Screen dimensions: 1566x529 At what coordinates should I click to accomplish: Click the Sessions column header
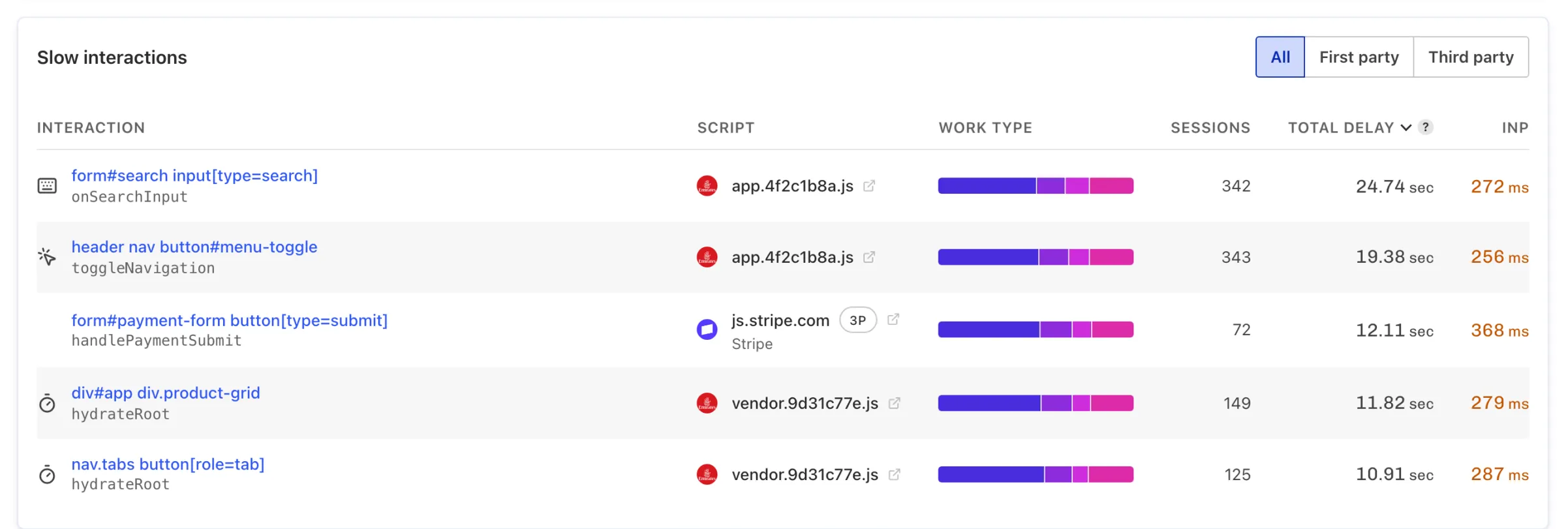tap(1210, 128)
